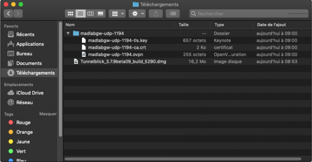Viewport: 312px width, 162px height.
Task: Click the Récents clock icon
Action: pos(11,34)
